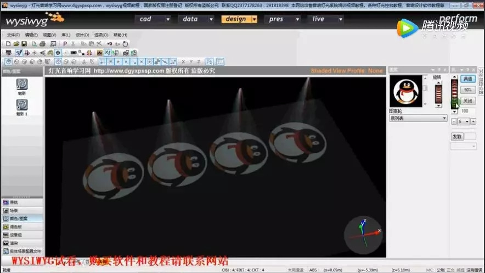Open the empty dropdown below 发散 button
The height and width of the screenshot is (273, 485).
coord(464,146)
